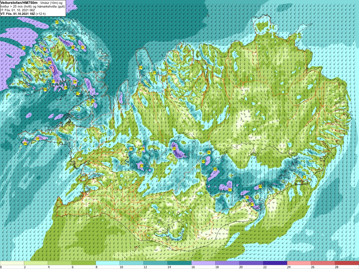Click the "IT: Fös. 01. 10. 2021 06Z" line
The width and height of the screenshot is (359, 269).
pos(18,10)
